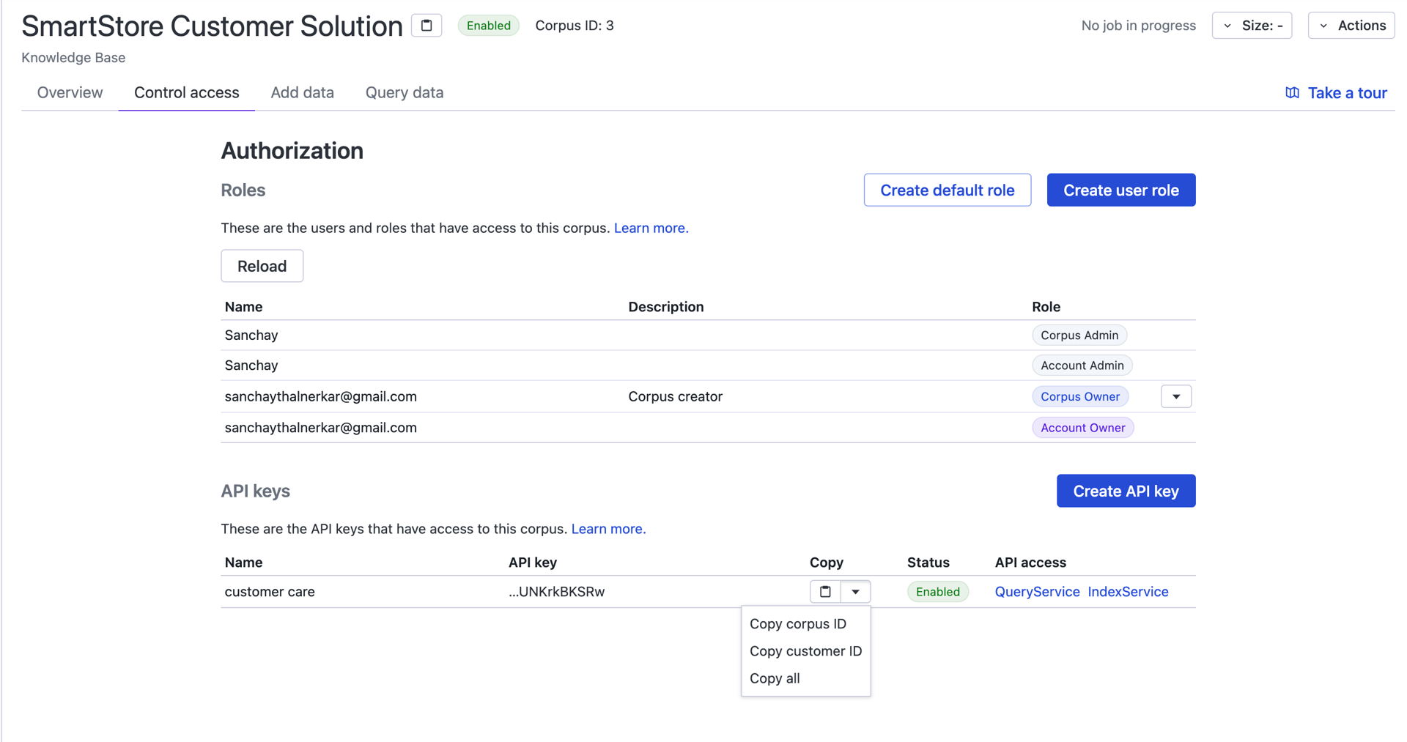
Task: Click Create default role button
Action: point(947,190)
